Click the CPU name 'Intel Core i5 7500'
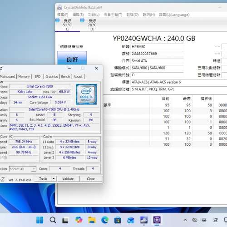Screen dimensions: 227x227 point(40,86)
